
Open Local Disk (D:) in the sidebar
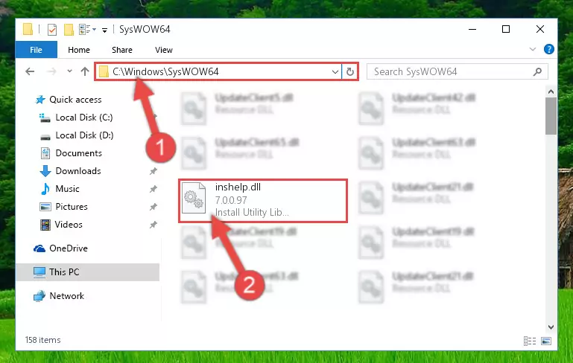(84, 135)
